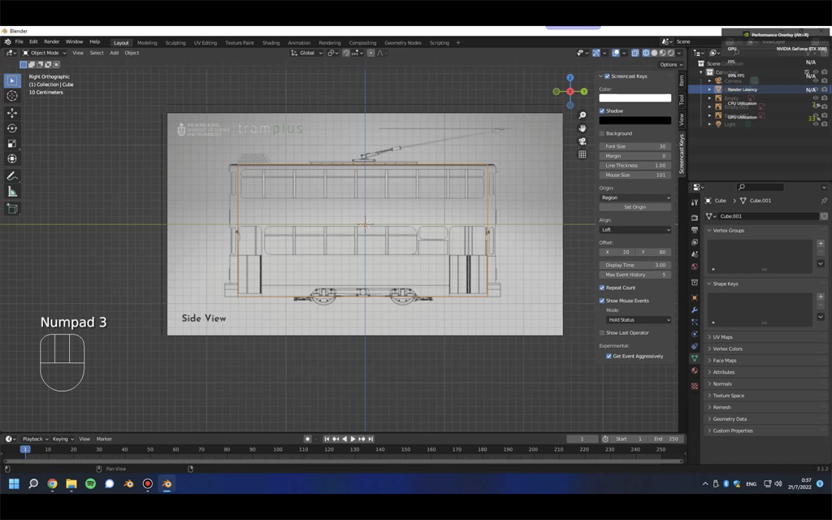
Task: Expand the Geometry Data panel
Action: click(x=764, y=418)
